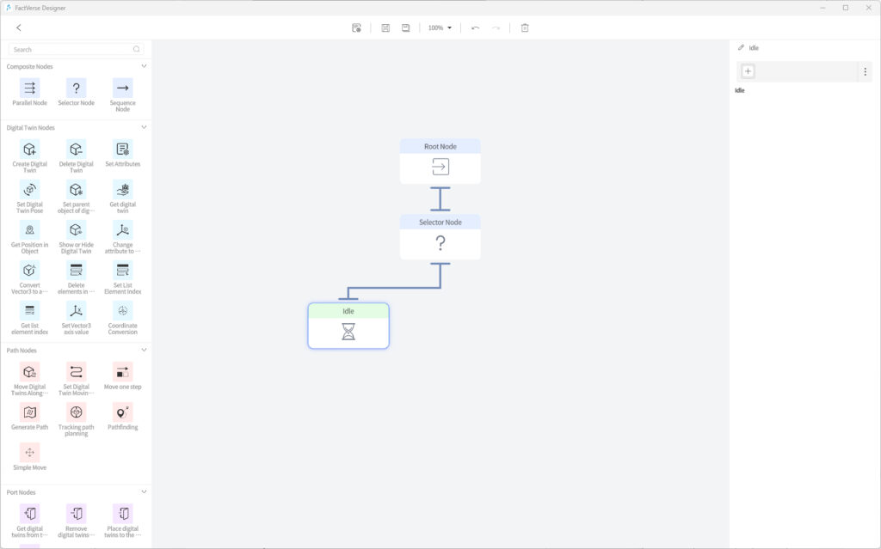Choose the Sequence Node icon
The width and height of the screenshot is (881, 549).
[x=122, y=88]
